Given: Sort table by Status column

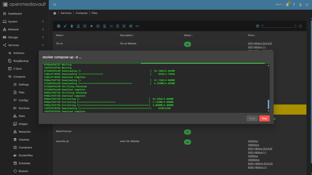Looking at the screenshot, I should (x=188, y=35).
